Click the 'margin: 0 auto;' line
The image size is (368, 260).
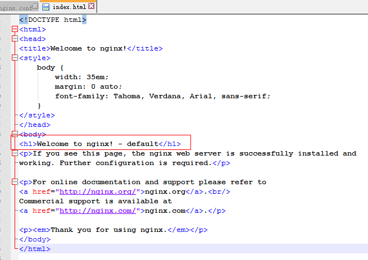[88, 86]
